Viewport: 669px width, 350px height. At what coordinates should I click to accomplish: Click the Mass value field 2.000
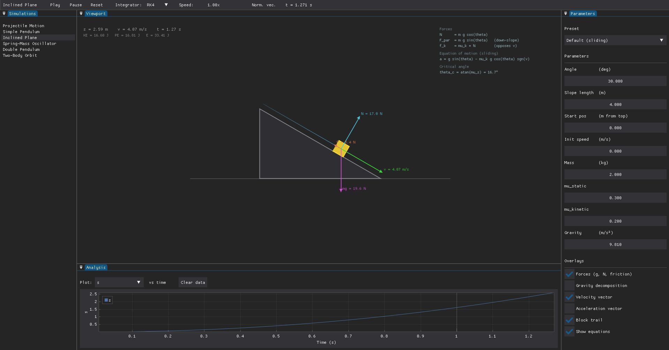[x=615, y=174]
